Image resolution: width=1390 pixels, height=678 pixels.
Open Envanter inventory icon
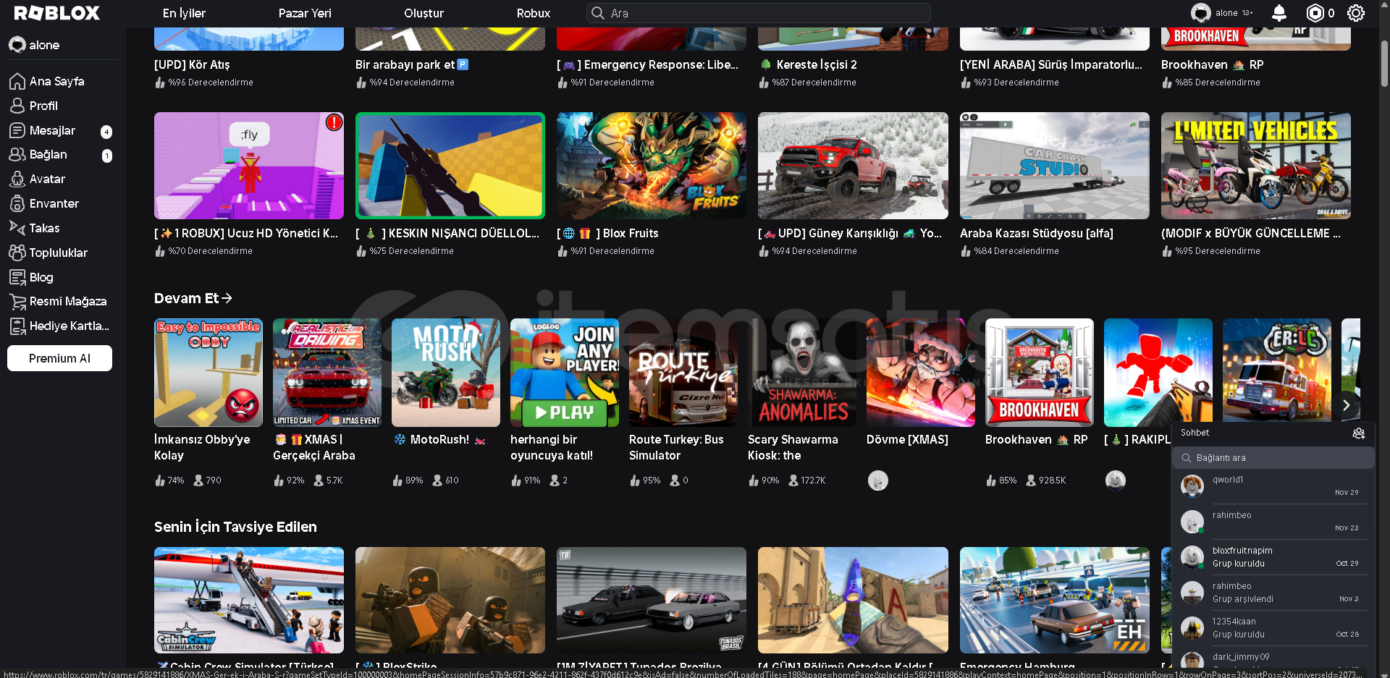coord(17,204)
